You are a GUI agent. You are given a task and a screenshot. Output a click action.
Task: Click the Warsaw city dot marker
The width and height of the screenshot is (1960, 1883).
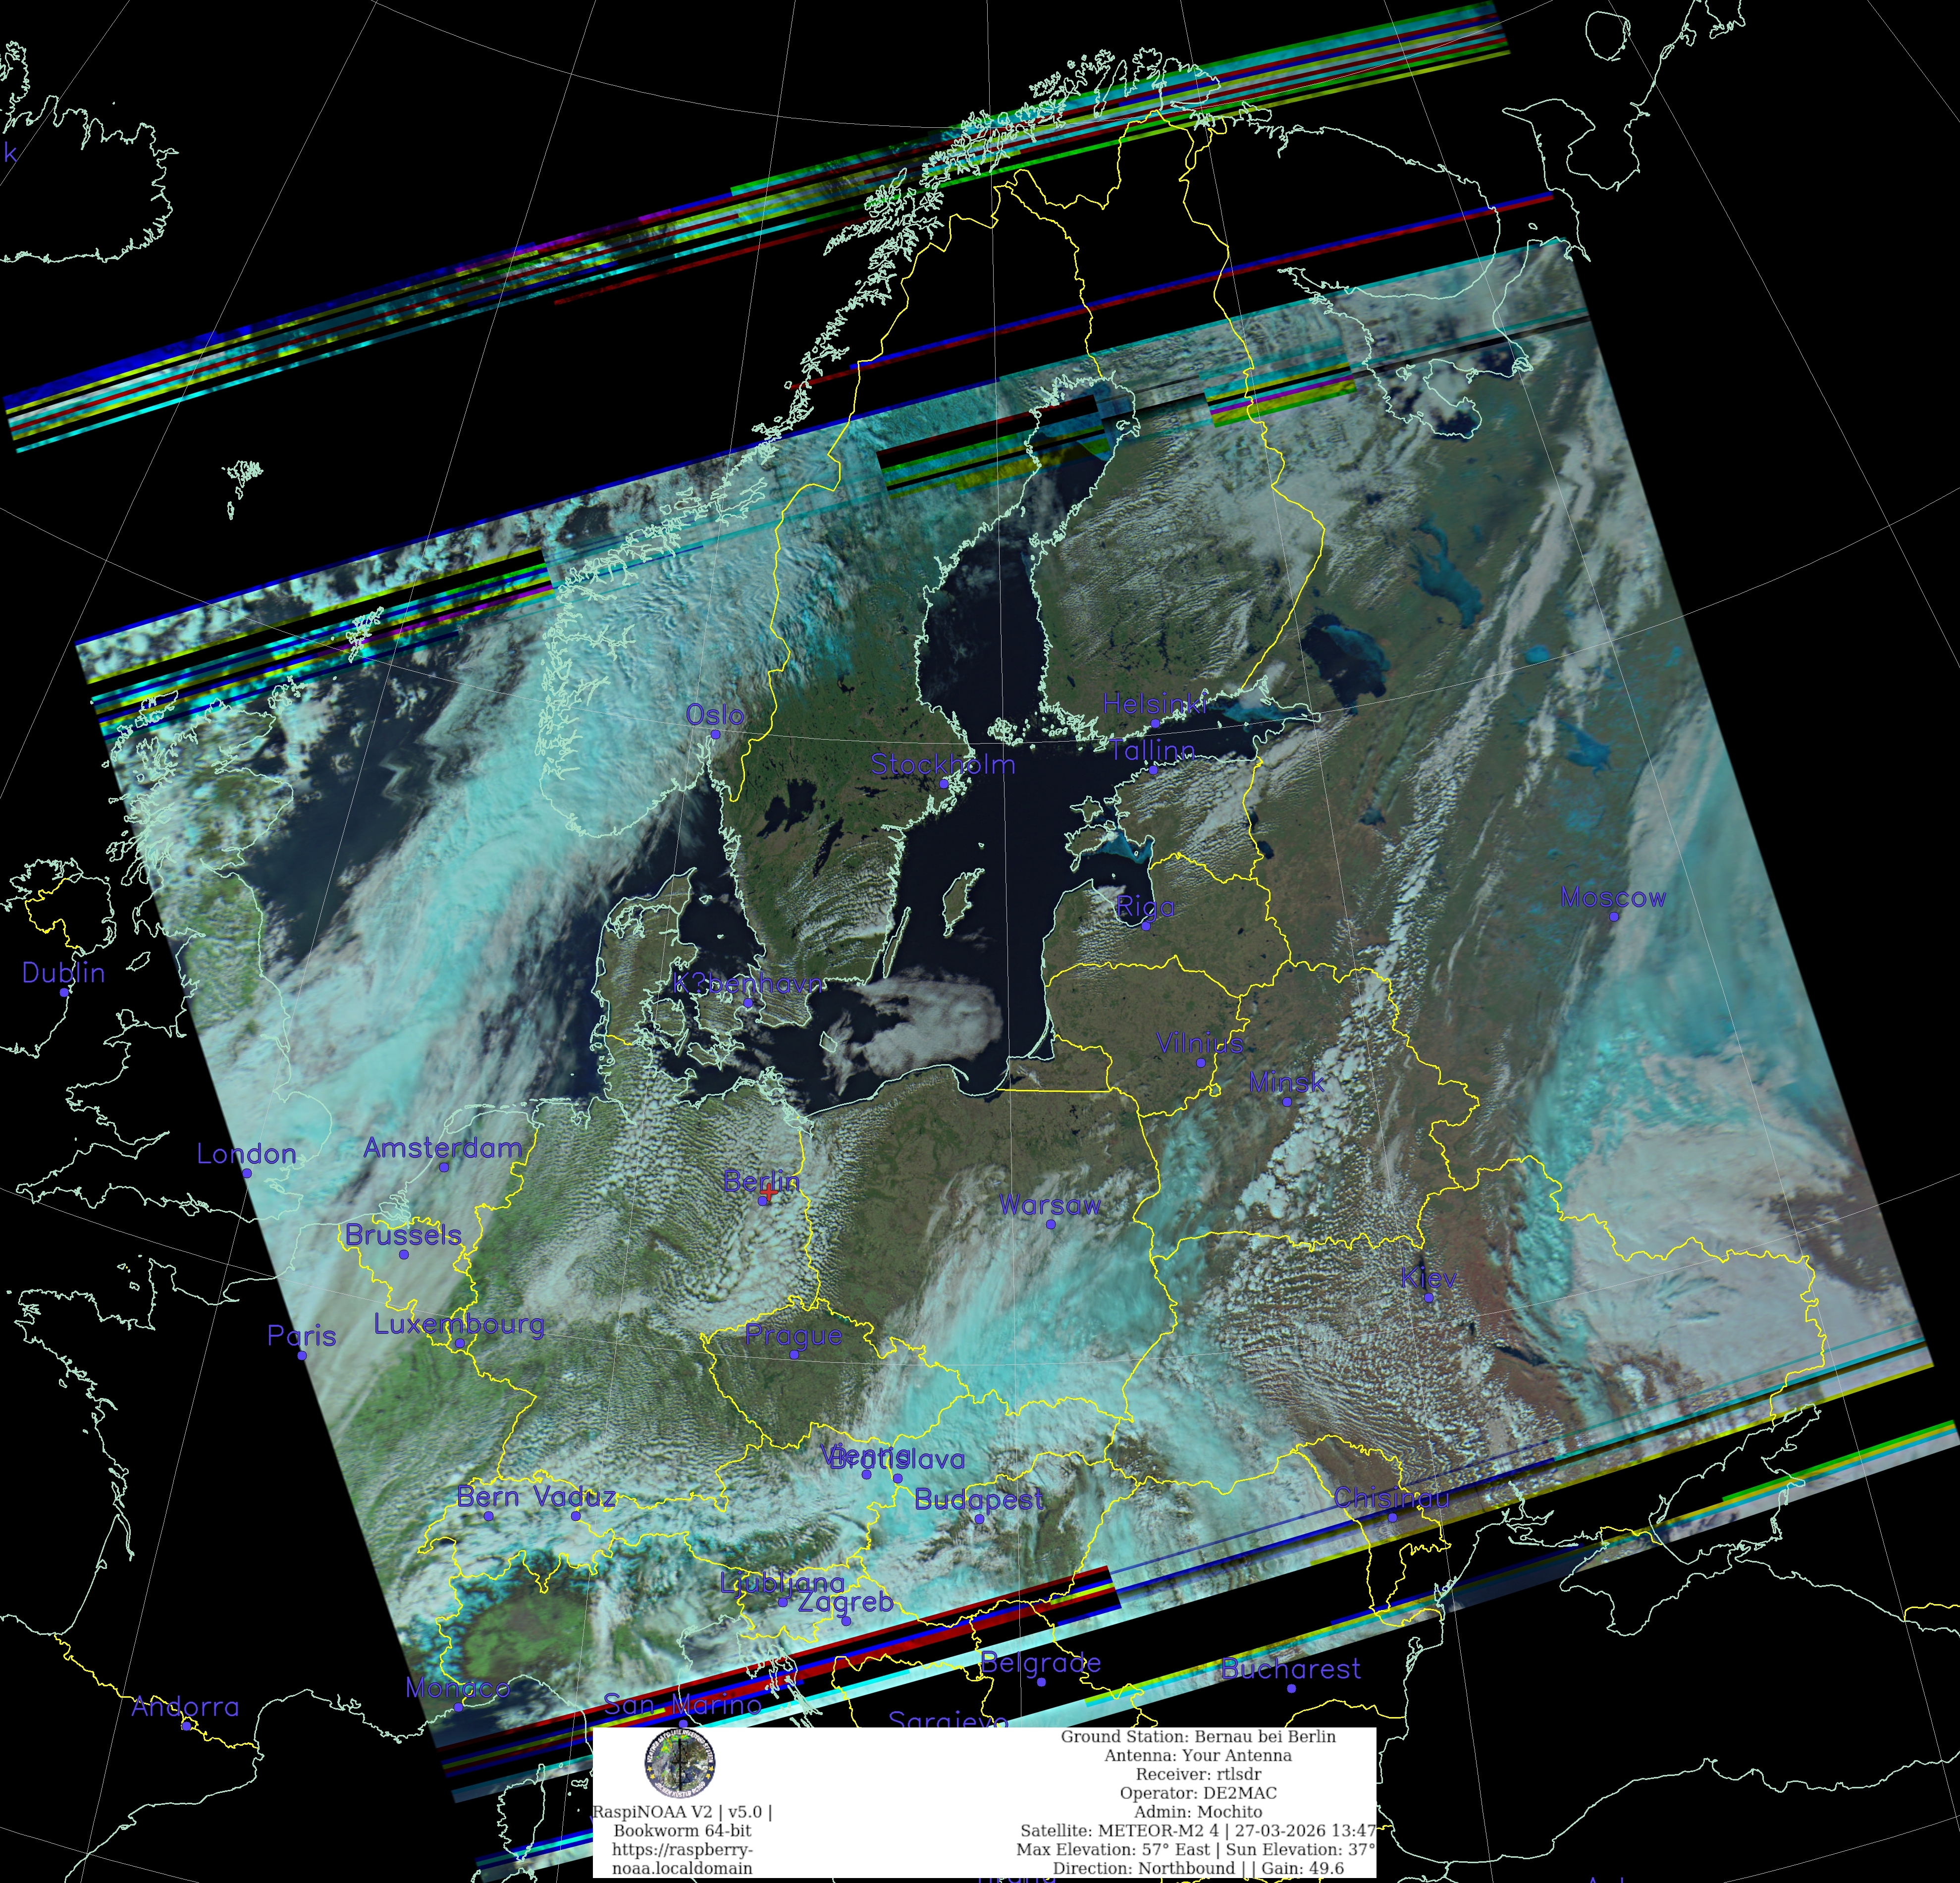[1050, 1224]
